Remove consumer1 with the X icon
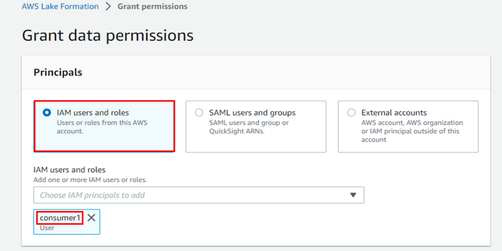 pyautogui.click(x=92, y=218)
